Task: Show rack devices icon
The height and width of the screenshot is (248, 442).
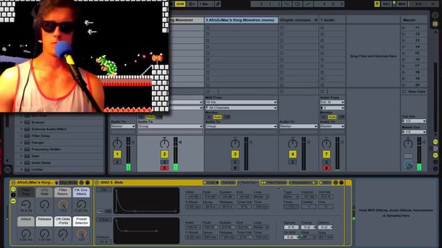Action: (13, 201)
